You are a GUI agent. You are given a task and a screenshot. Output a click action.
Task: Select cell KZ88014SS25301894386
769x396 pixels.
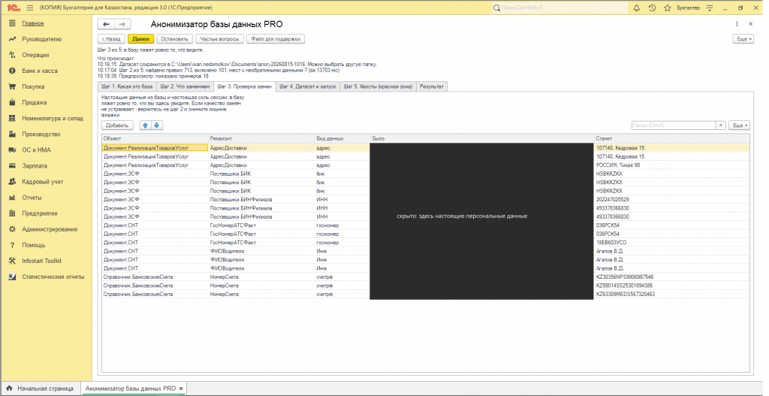click(672, 286)
